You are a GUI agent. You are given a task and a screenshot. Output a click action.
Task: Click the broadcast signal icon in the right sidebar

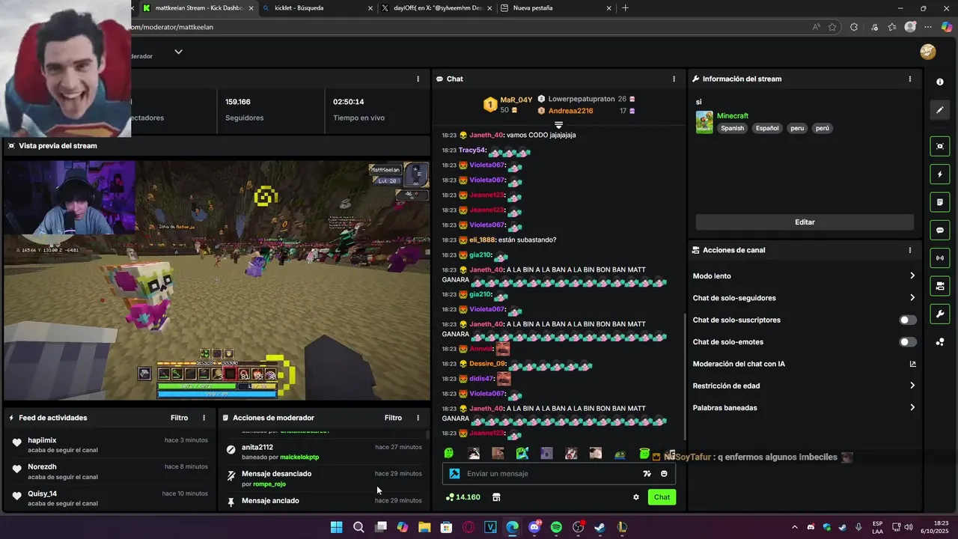coord(940,258)
